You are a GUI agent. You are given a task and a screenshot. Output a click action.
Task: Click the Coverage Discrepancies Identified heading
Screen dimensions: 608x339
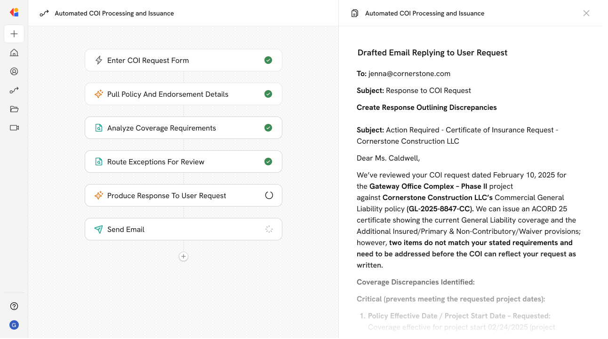416,282
